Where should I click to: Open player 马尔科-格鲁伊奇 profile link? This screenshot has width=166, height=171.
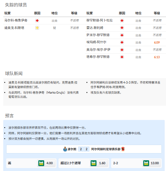(16, 20)
